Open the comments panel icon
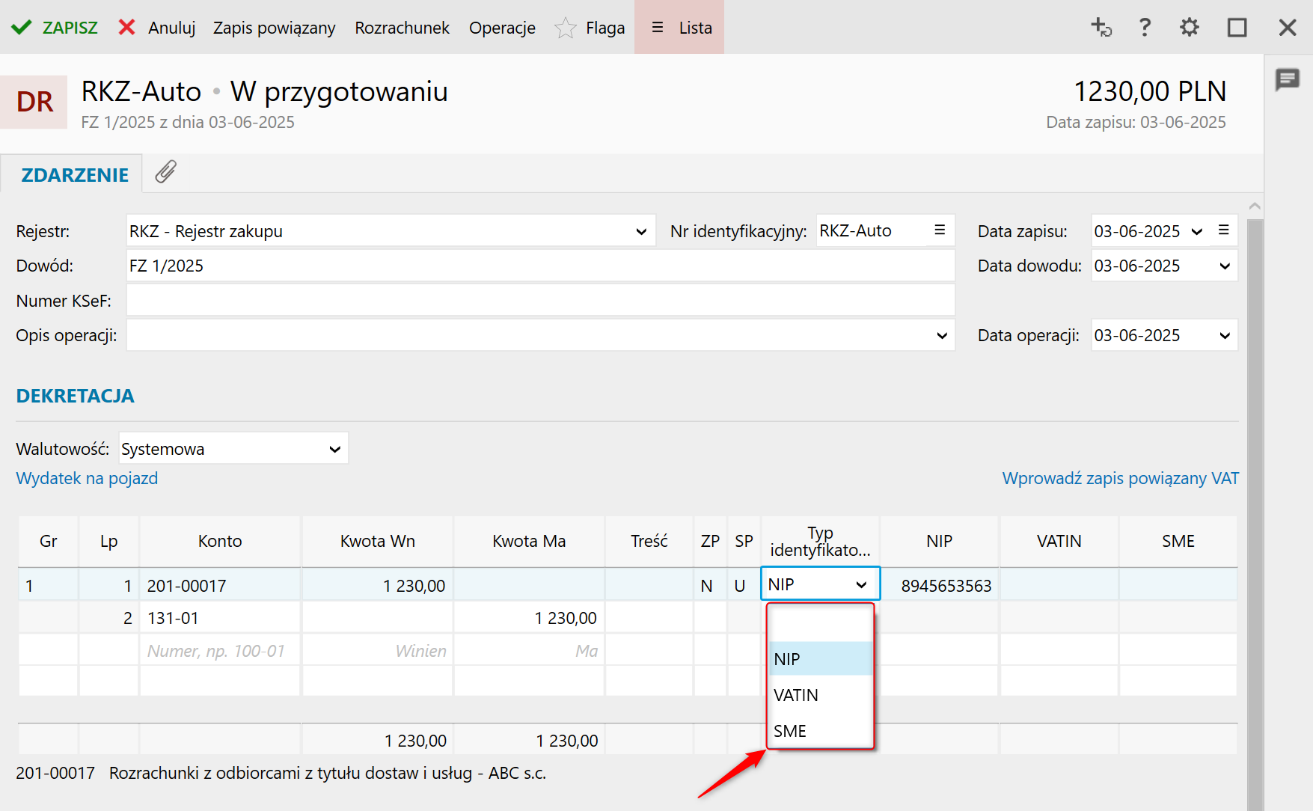 [x=1287, y=79]
